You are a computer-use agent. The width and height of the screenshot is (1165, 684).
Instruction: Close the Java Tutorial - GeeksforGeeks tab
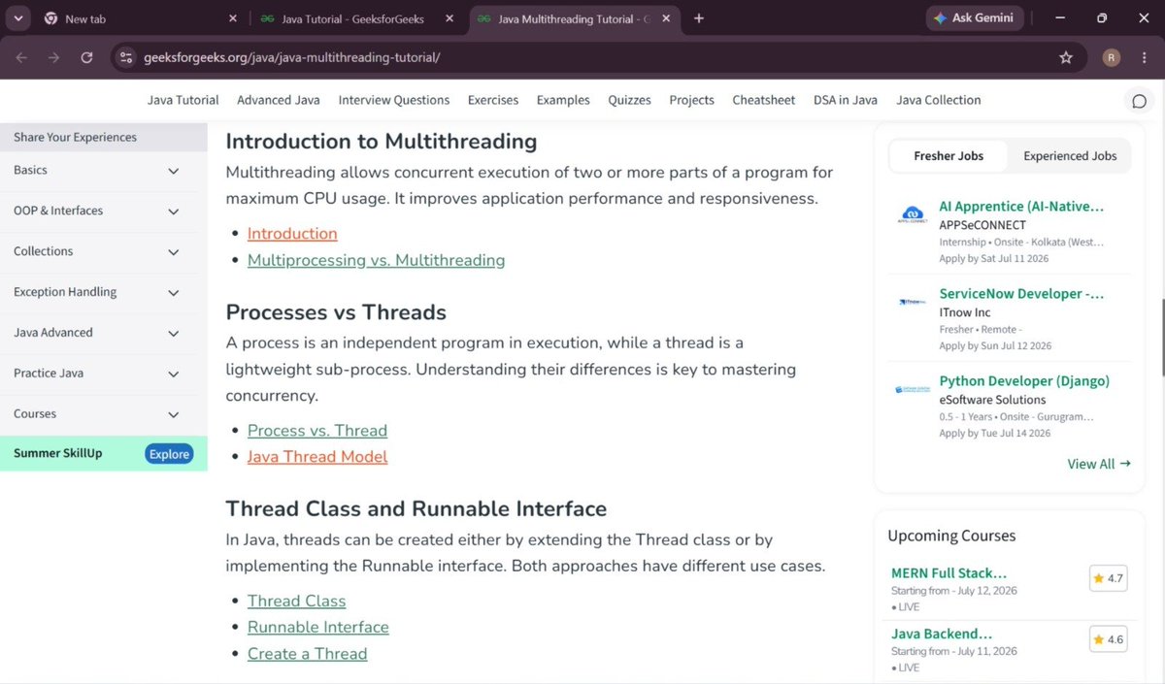[x=448, y=18]
